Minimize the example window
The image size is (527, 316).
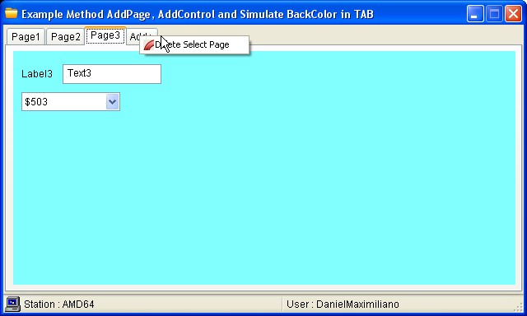pyautogui.click(x=475, y=14)
